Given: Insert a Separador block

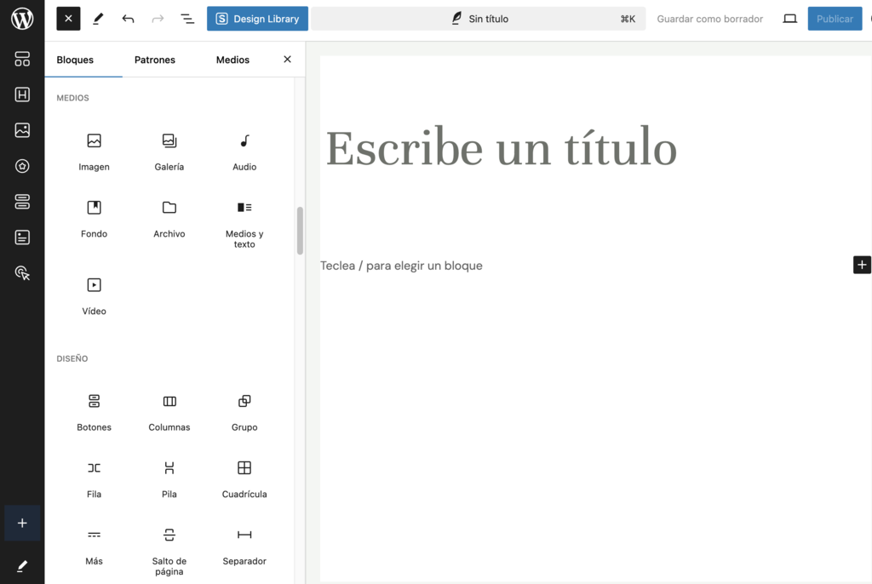Looking at the screenshot, I should [x=244, y=545].
